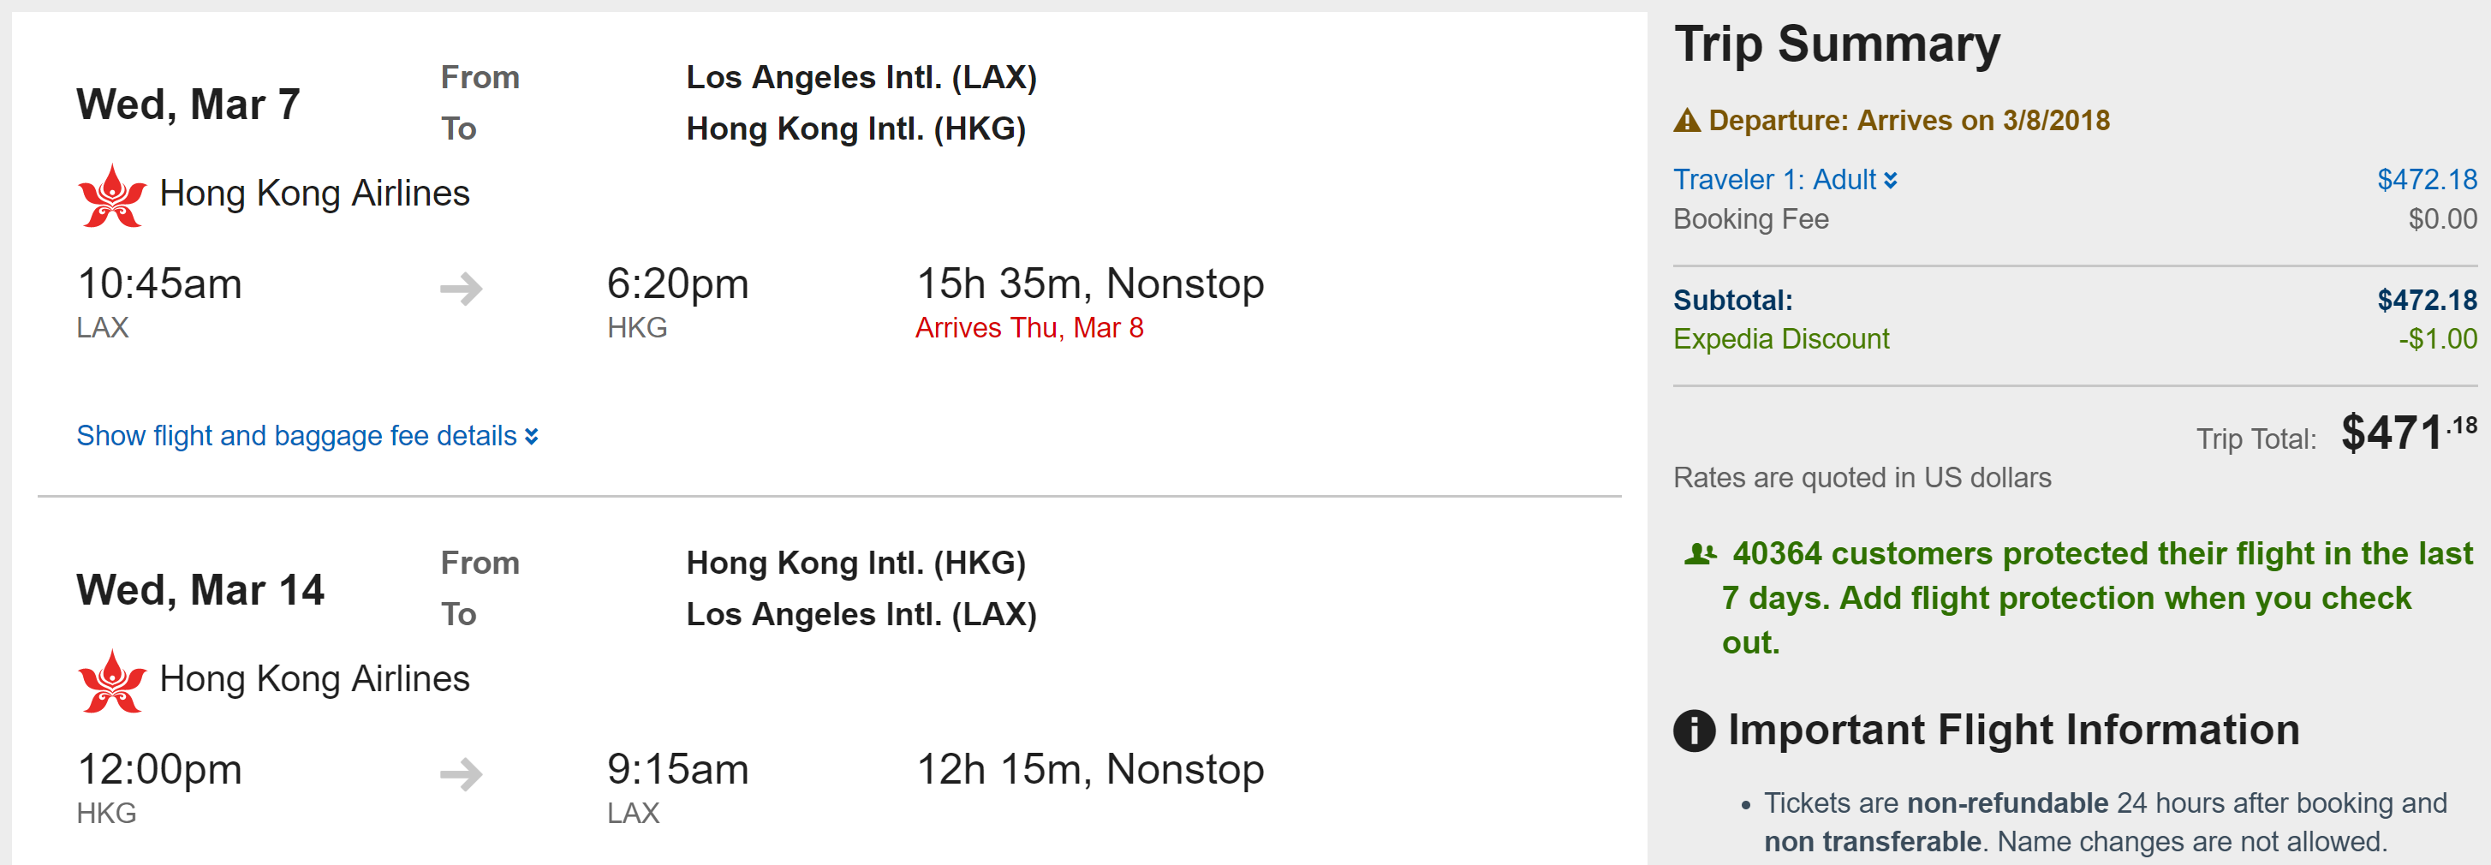The width and height of the screenshot is (2491, 865).
Task: Click the Wed, Mar 7 departure date heading
Action: pos(188,104)
